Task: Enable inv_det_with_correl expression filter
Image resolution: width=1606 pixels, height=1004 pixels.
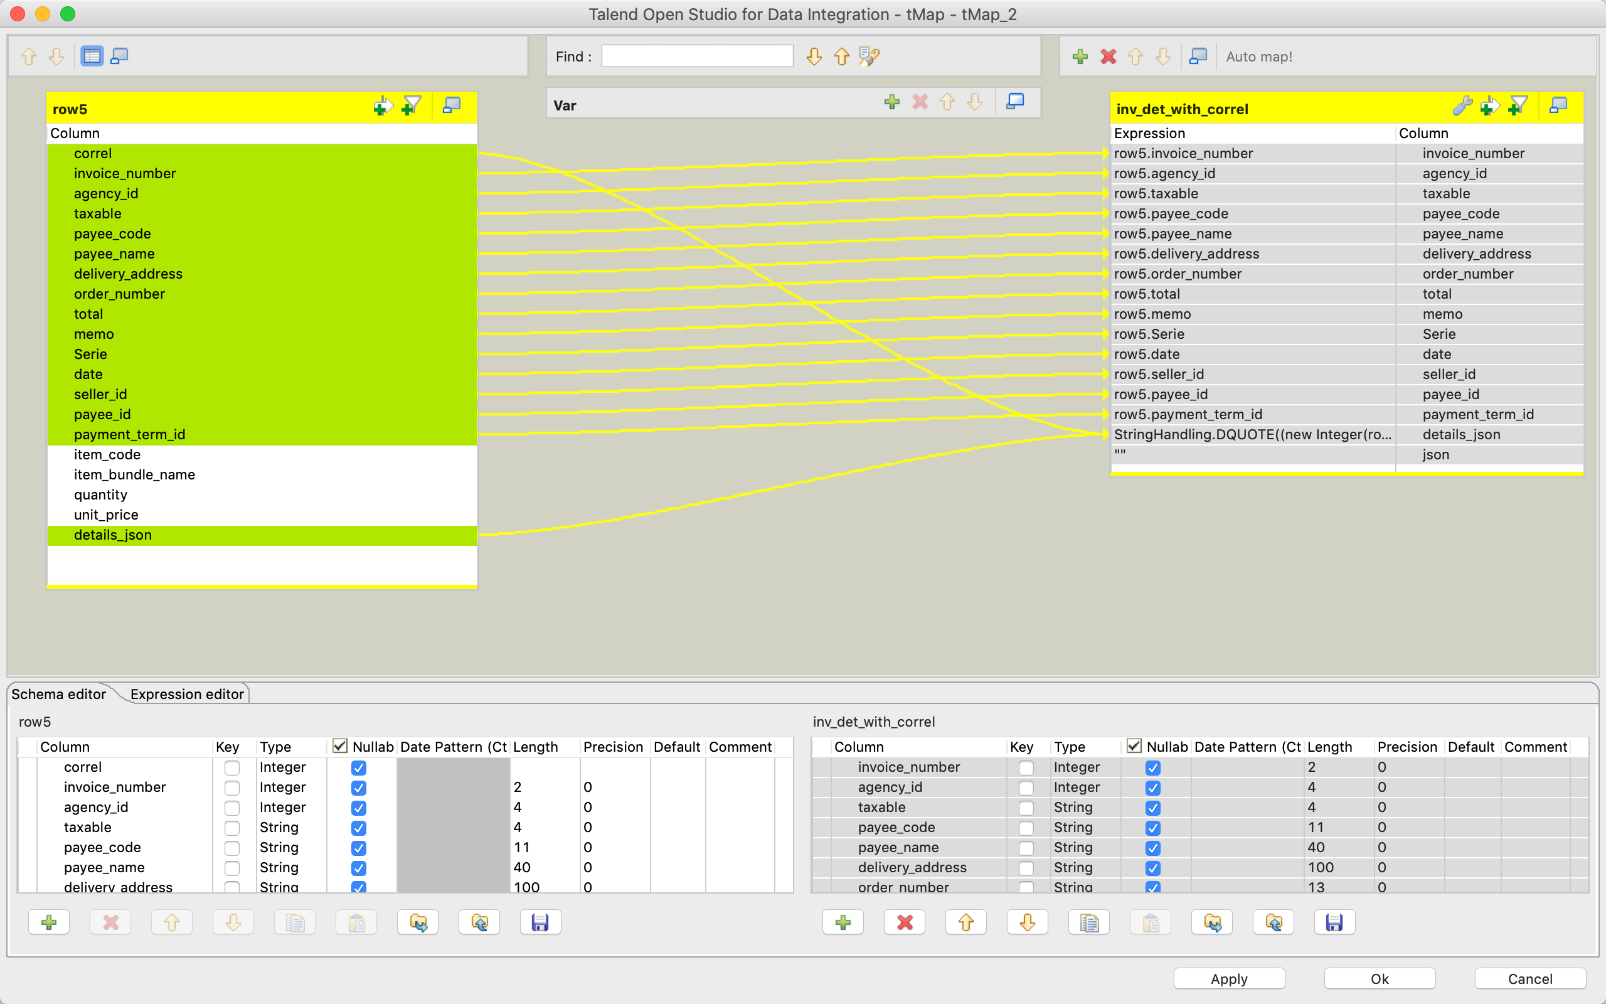Action: click(x=1517, y=105)
